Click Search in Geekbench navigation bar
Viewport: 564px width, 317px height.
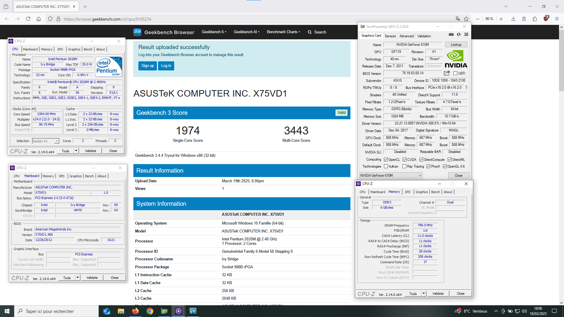click(x=317, y=32)
